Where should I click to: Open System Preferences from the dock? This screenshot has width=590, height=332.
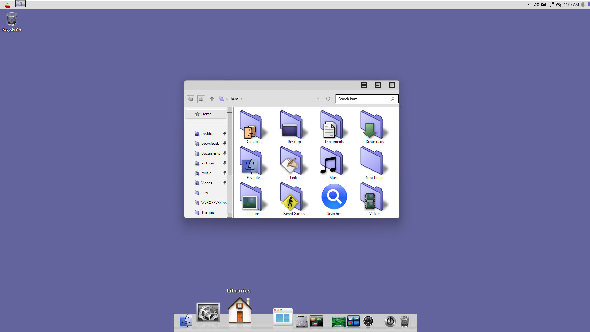point(208,312)
